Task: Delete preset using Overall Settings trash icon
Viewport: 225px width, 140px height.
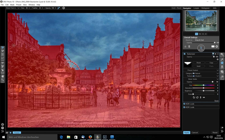Action: [189, 46]
